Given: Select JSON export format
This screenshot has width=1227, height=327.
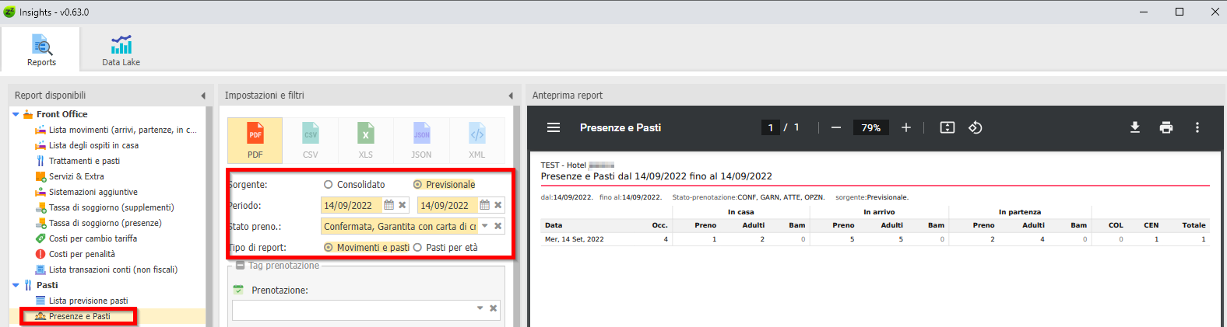Looking at the screenshot, I should (x=421, y=140).
